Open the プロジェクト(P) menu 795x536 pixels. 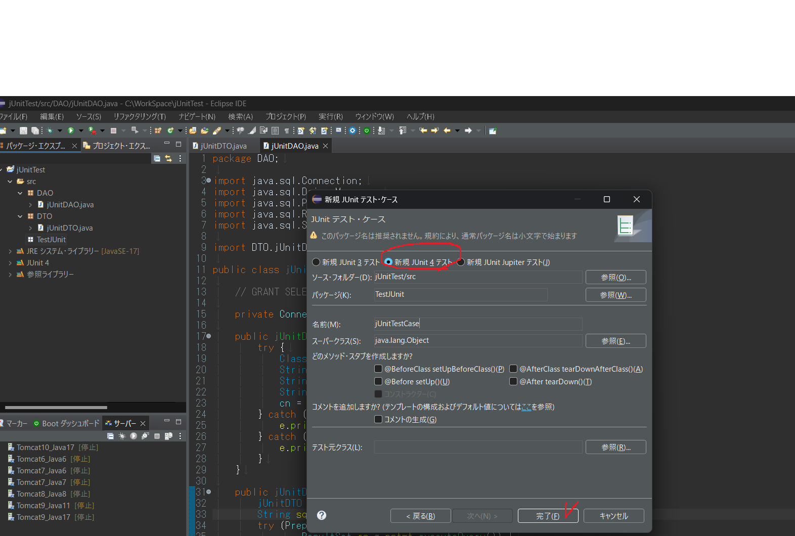[286, 117]
